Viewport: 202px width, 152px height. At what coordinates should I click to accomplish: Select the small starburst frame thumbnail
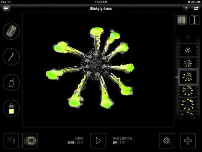[188, 50]
